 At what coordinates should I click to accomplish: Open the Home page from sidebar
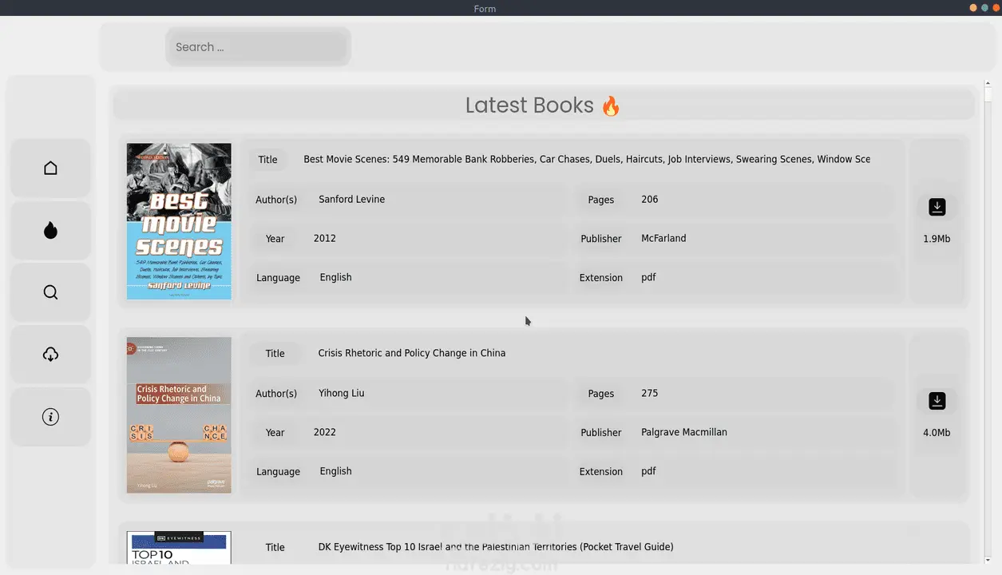[x=50, y=169]
